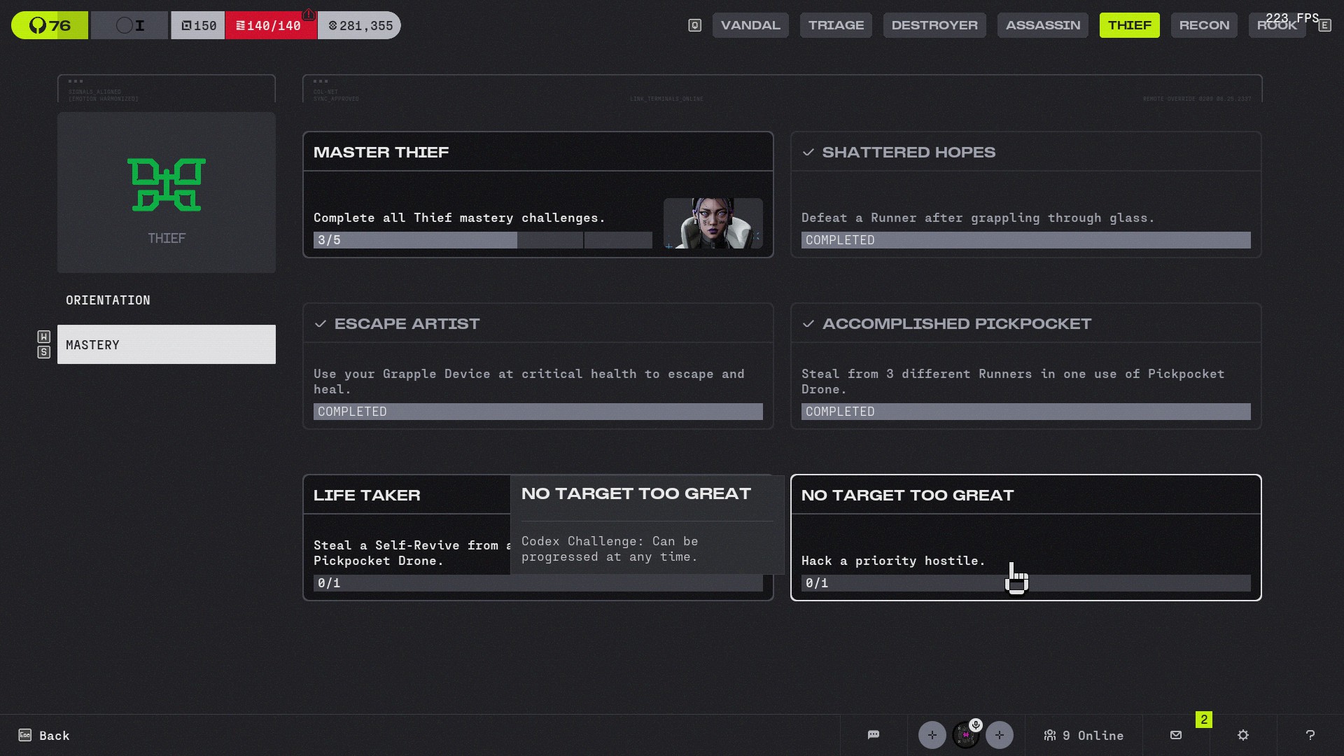1344x756 pixels.
Task: Switch to the Vandal tab
Action: coord(750,25)
